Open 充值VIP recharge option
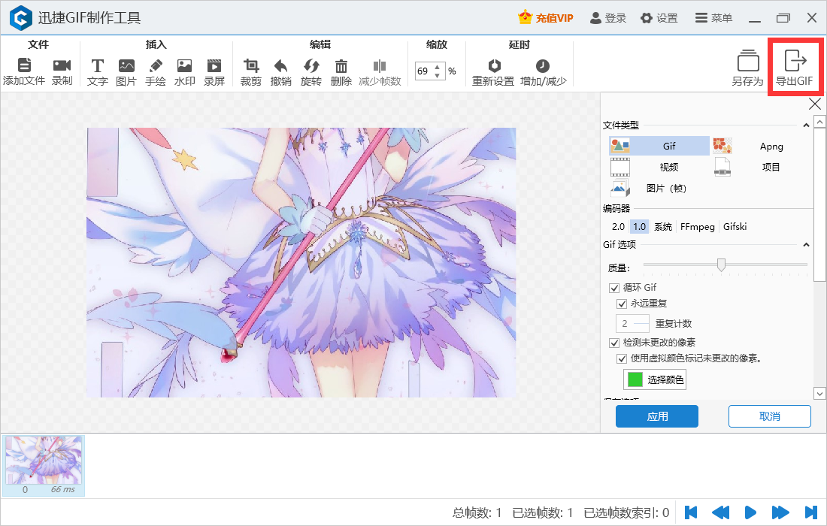The image size is (827, 526). tap(545, 18)
